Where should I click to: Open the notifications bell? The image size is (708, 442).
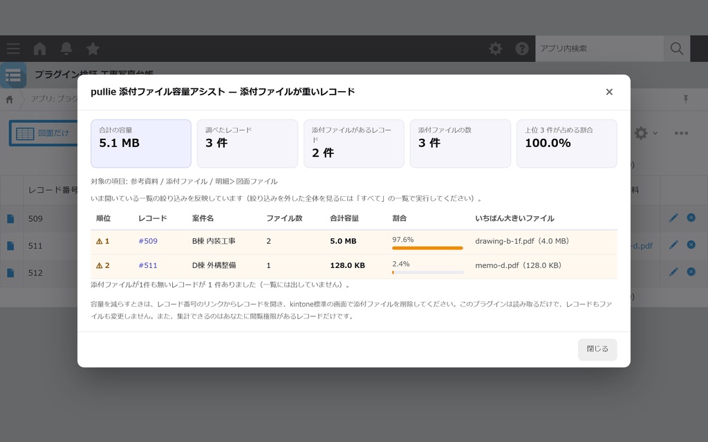tap(66, 48)
